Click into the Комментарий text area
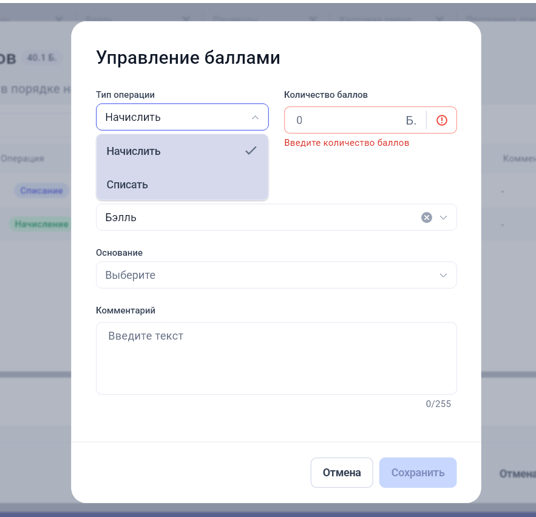This screenshot has height=517, width=536. (x=276, y=358)
